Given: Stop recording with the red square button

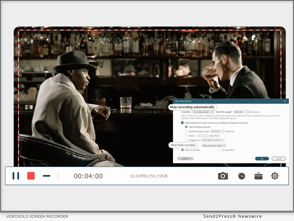Looking at the screenshot, I should click(31, 176).
